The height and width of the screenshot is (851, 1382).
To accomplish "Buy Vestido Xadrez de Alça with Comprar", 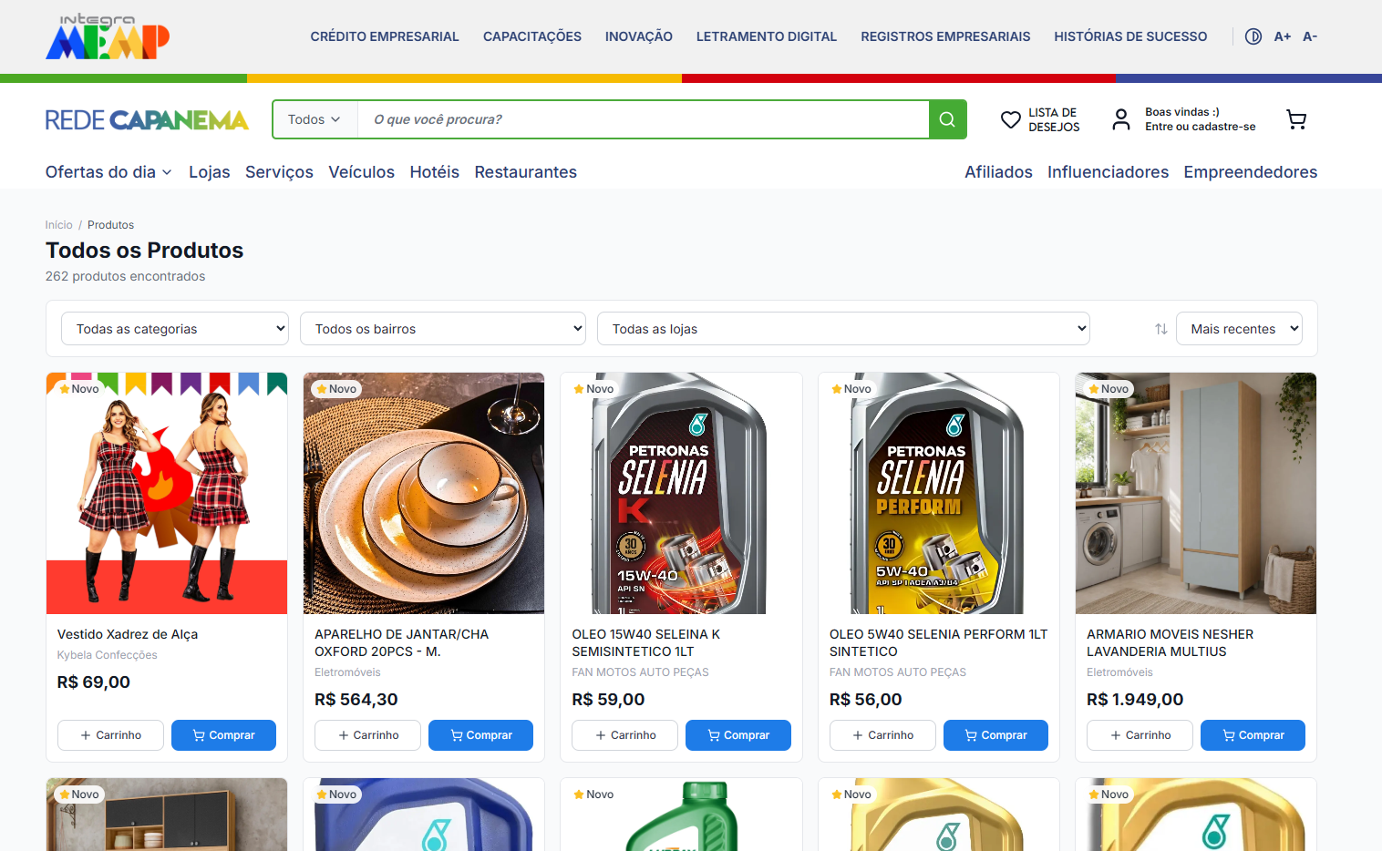I will click(x=223, y=735).
